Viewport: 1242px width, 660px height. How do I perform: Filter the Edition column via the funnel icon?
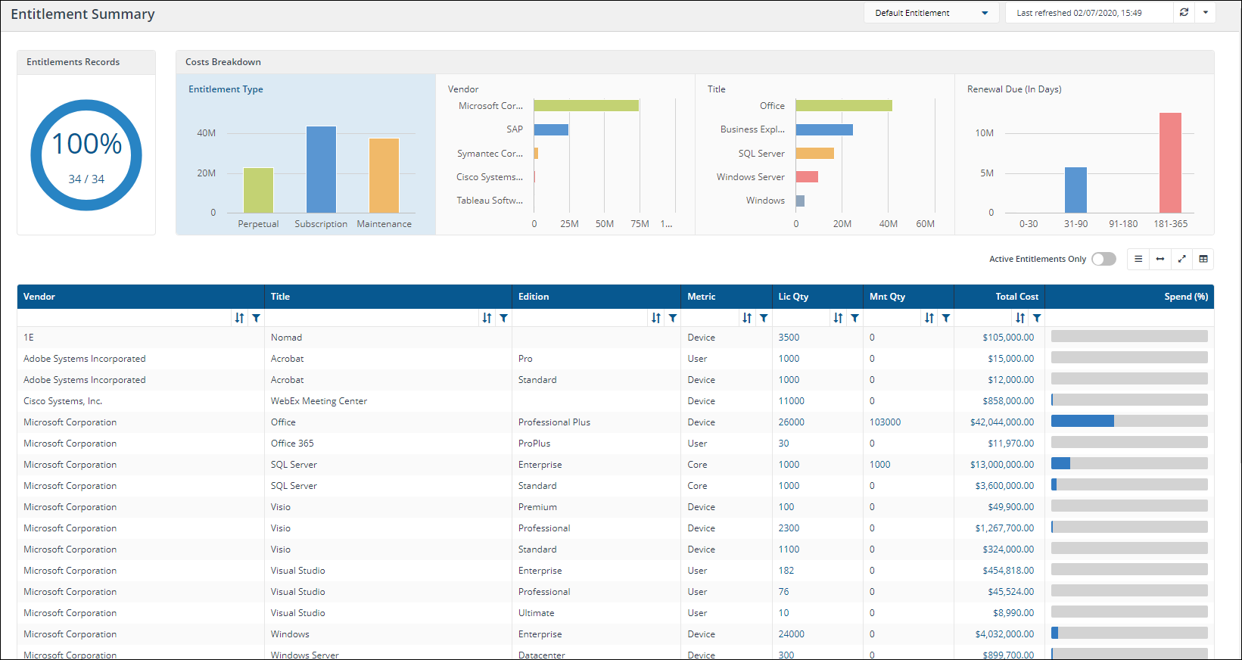tap(673, 318)
